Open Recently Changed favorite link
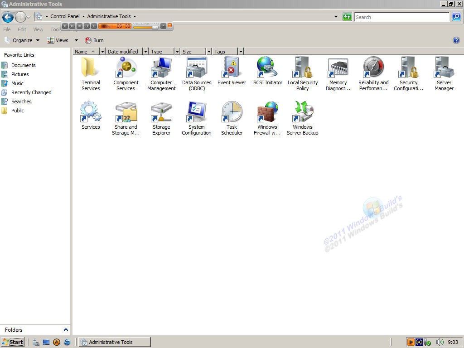The width and height of the screenshot is (464, 348). (x=31, y=92)
